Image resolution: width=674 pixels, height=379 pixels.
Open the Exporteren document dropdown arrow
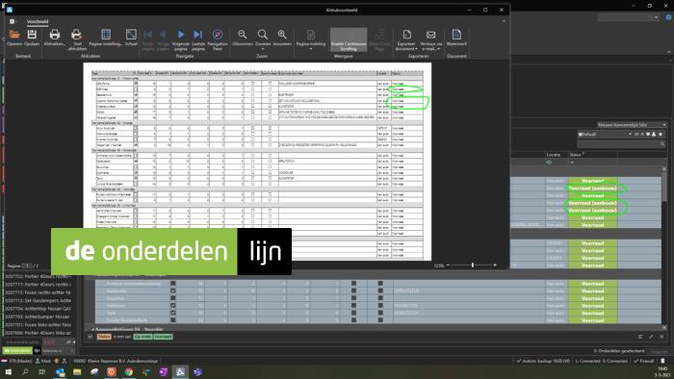(416, 49)
